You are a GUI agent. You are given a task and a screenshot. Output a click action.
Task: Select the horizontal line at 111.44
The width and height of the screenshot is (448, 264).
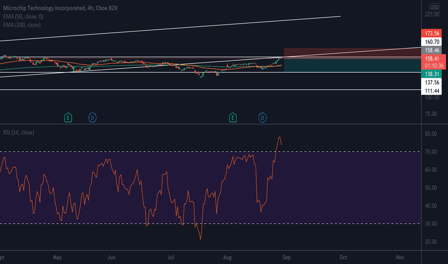tap(210, 90)
